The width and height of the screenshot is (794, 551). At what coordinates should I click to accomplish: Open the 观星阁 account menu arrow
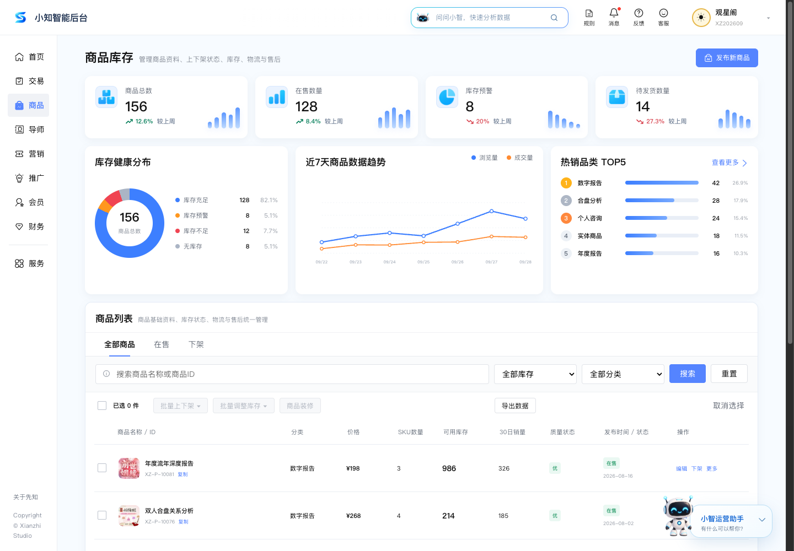[x=768, y=18]
